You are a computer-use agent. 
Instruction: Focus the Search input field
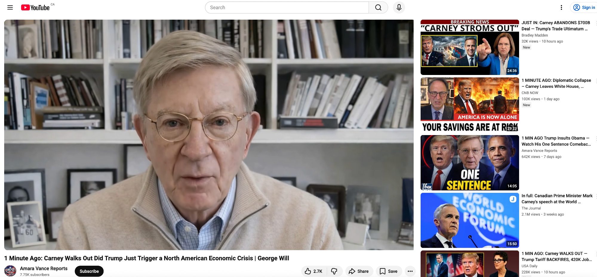[x=287, y=7]
